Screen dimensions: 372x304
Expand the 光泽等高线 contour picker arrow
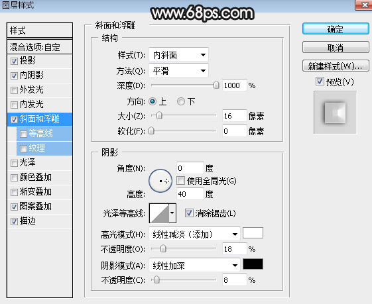pos(172,213)
